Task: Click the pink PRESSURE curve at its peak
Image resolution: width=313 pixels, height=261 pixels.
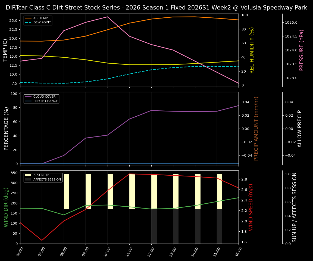Action: coord(107,17)
